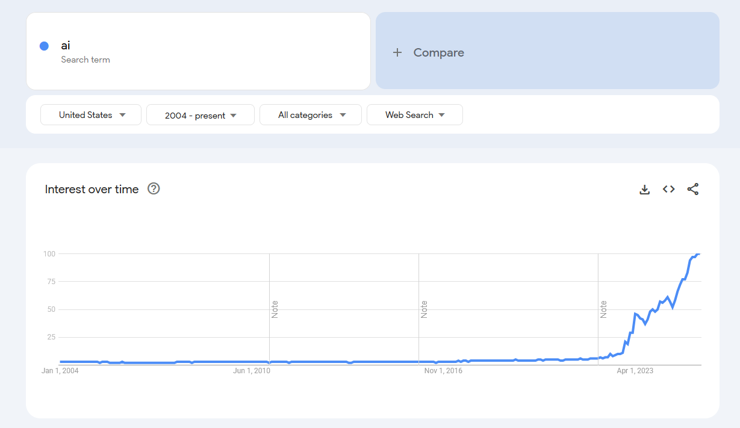
Task: Click the Jun 1, 2010 axis label
Action: click(x=252, y=371)
